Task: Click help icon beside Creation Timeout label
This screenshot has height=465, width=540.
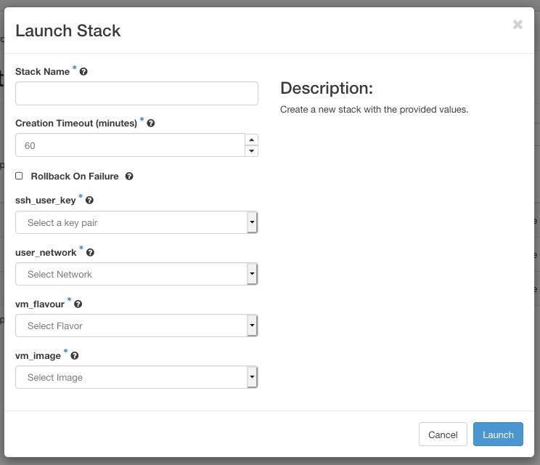Action: (x=151, y=124)
